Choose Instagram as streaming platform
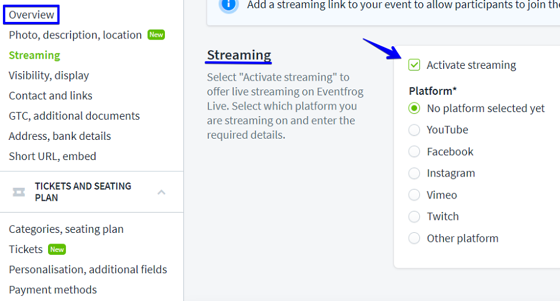The height and width of the screenshot is (301, 560). [x=414, y=174]
